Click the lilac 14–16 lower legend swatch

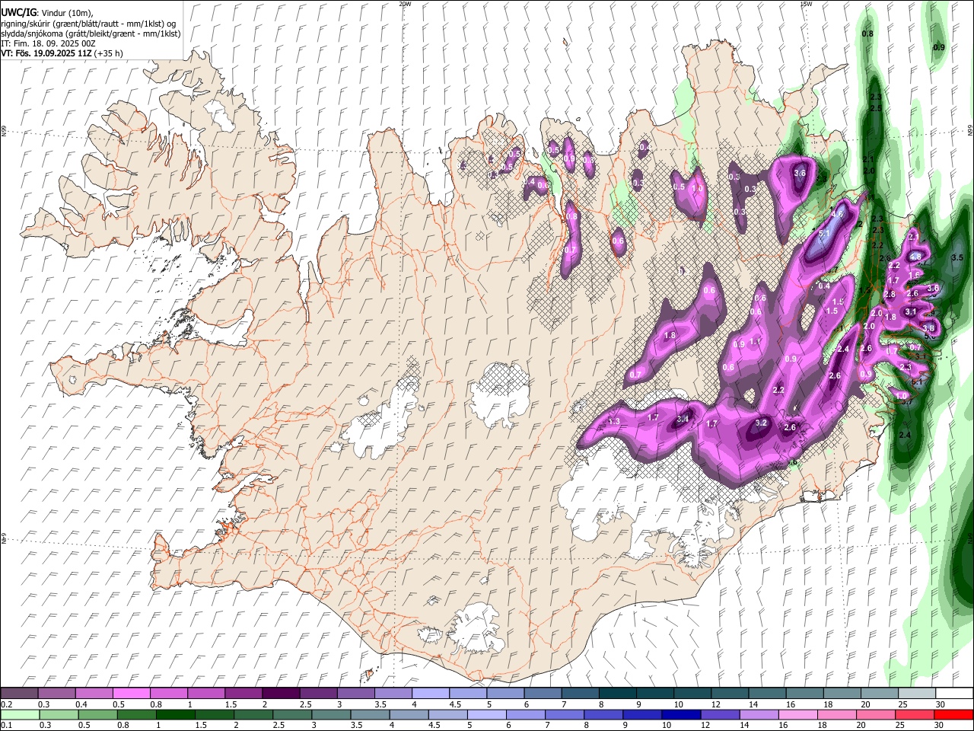(759, 714)
